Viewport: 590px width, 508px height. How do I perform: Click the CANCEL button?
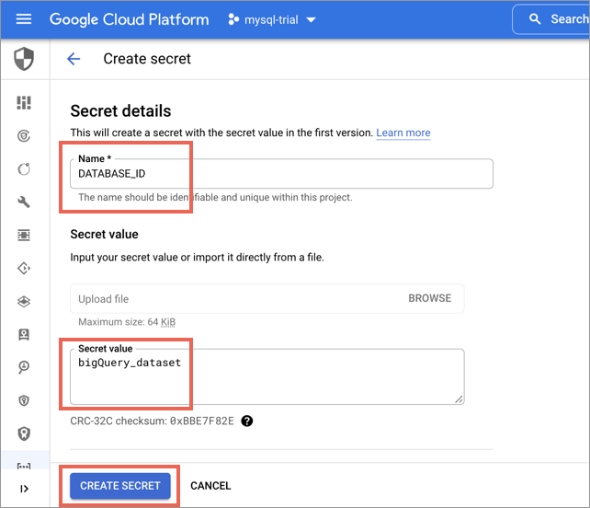(x=210, y=486)
